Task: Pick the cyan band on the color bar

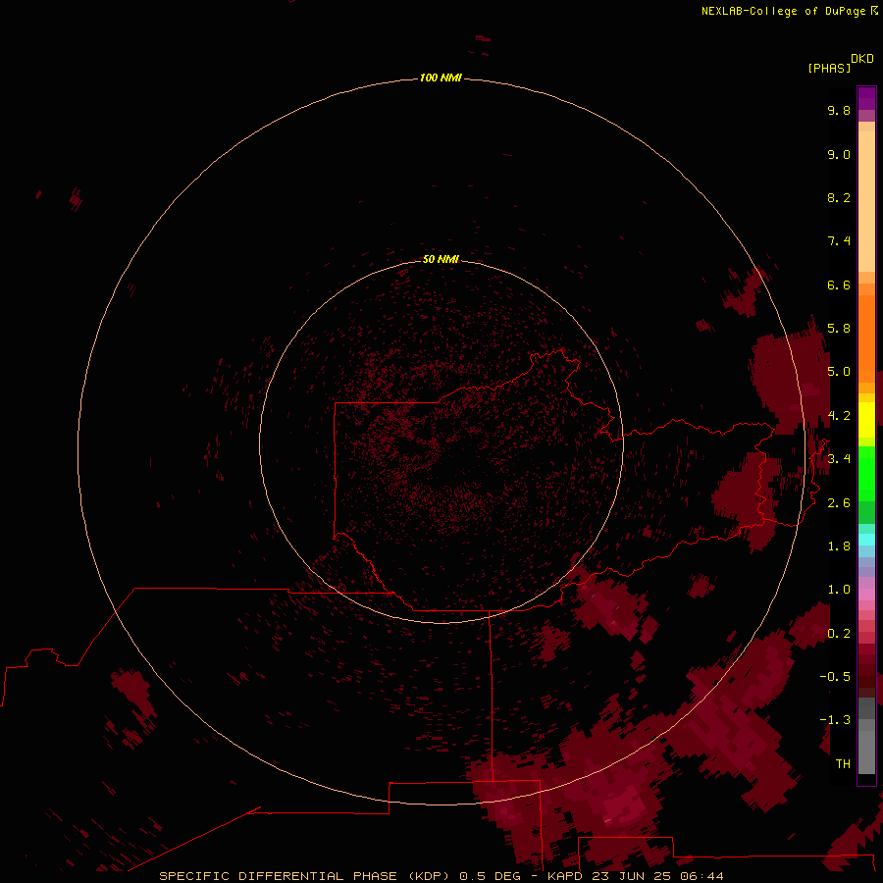Action: pos(866,540)
